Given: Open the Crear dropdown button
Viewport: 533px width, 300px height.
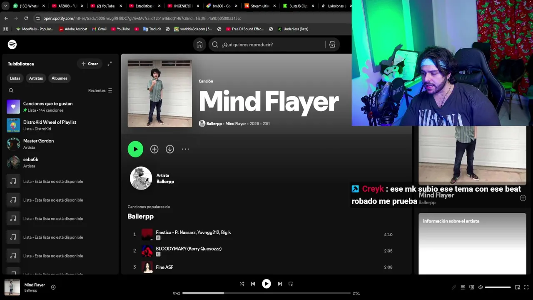Looking at the screenshot, I should pos(90,64).
